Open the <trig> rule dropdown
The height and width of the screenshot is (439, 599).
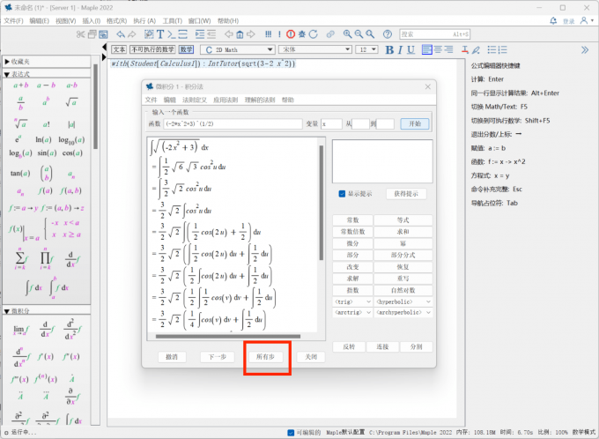[352, 301]
